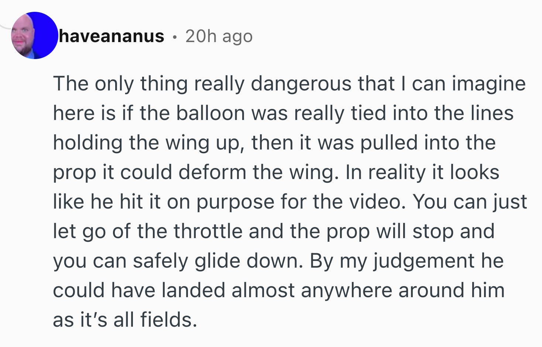Click the word 'balloon' in the comment

[x=210, y=113]
